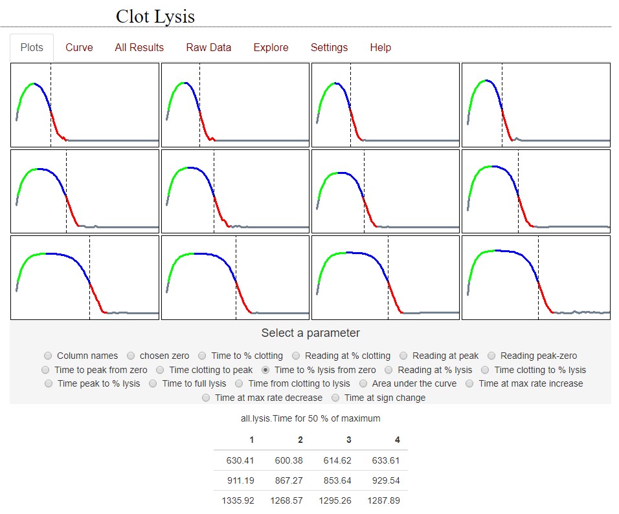Open the Help tab
This screenshot has width=619, height=514.
coord(380,48)
